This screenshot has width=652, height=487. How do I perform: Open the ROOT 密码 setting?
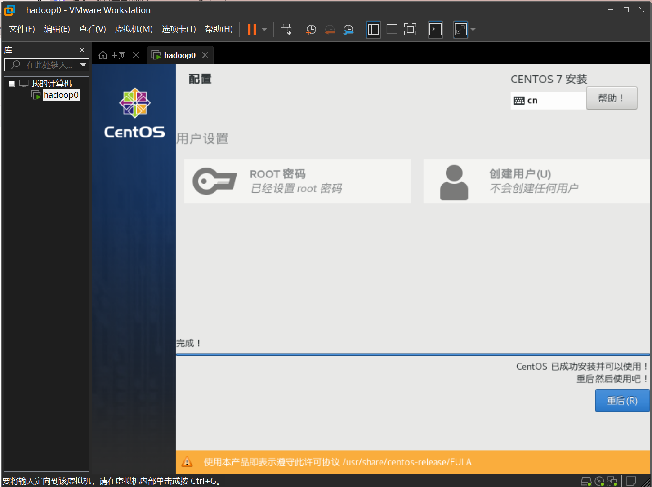pos(297,181)
